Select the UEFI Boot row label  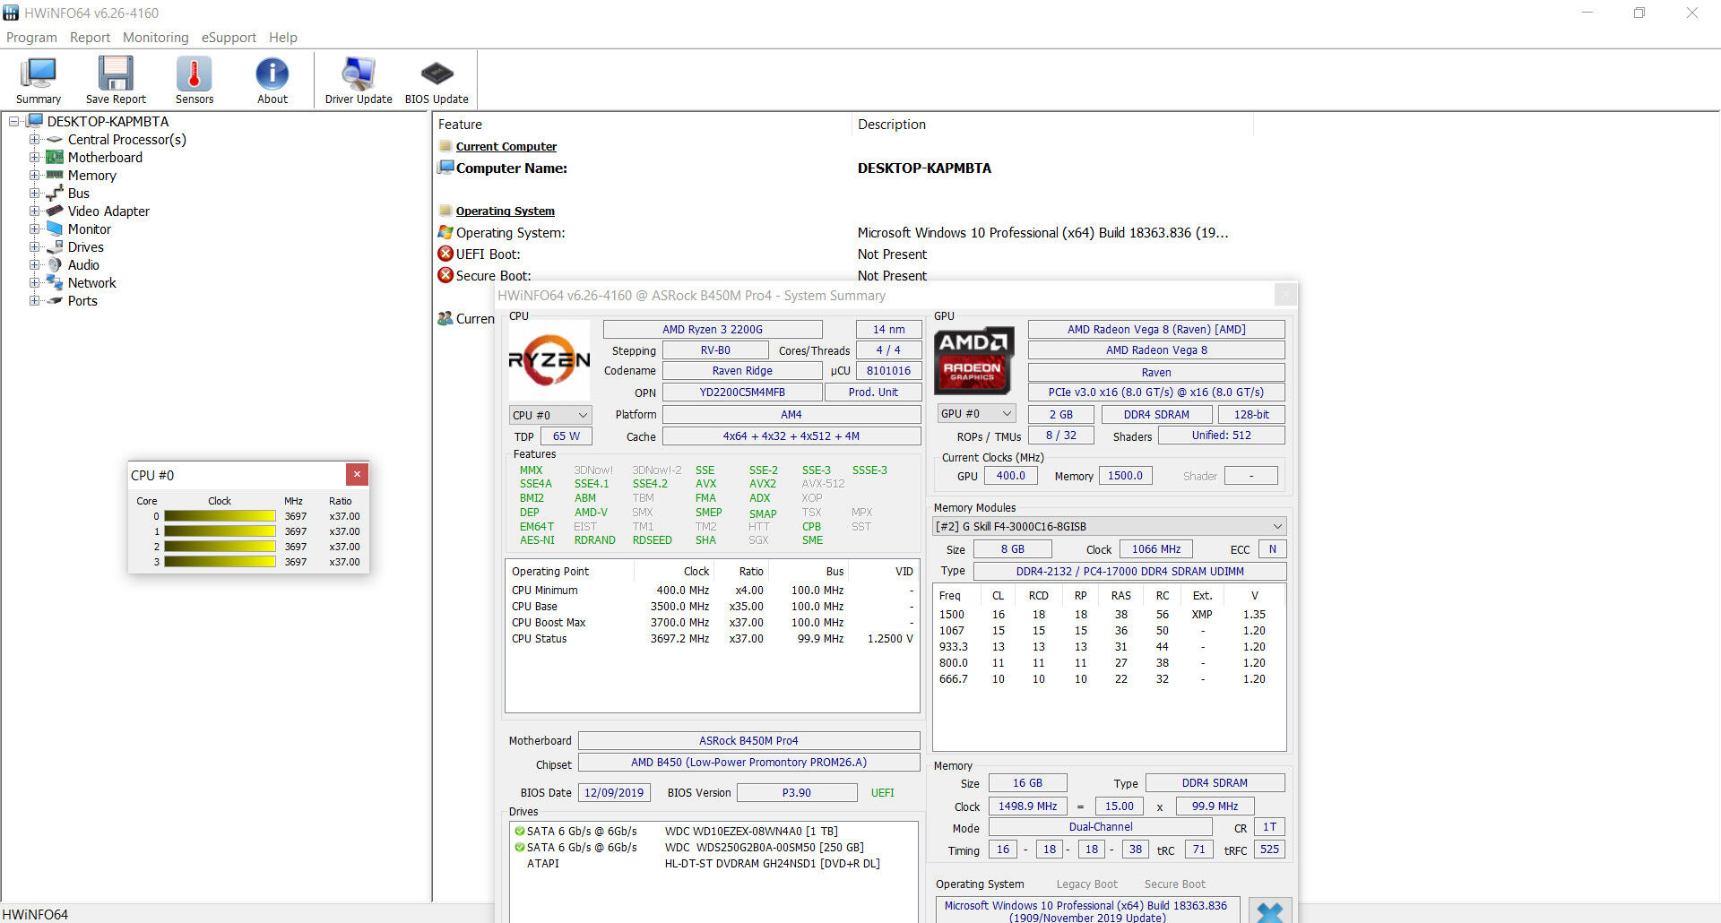(488, 254)
